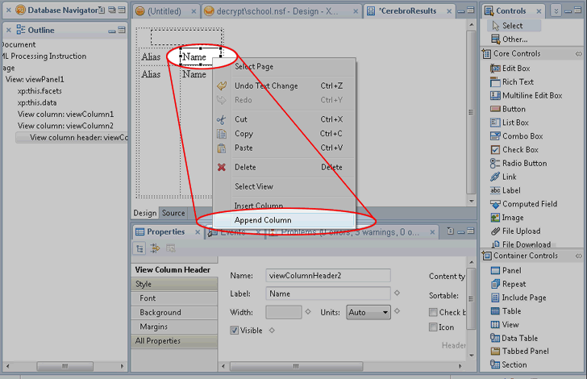Screen dimensions: 587x379
Task: Select View column: viewColumn1 in Outline
Action: click(x=65, y=115)
